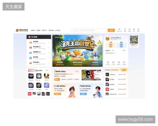The width and height of the screenshot is (158, 126).
Task: Click the orange button in 千人团队 card
Action: [57, 94]
